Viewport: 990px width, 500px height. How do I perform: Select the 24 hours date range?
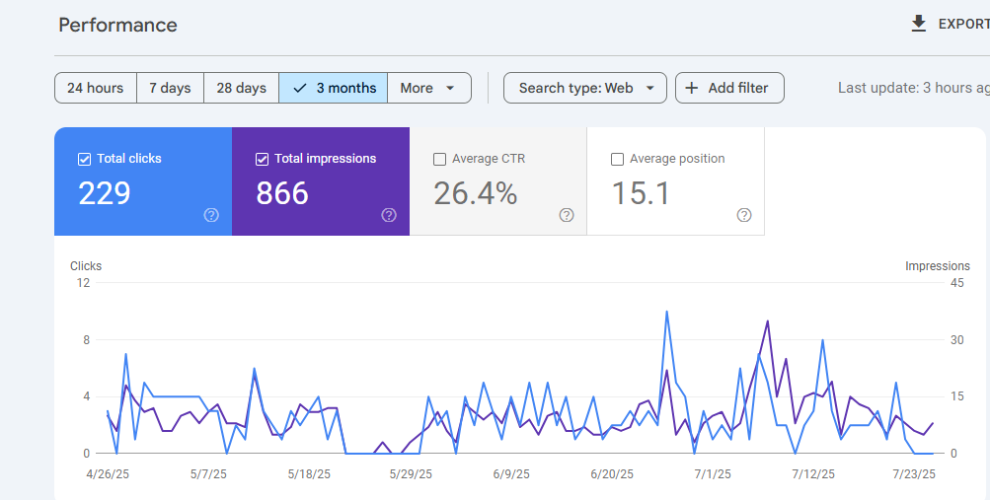96,88
